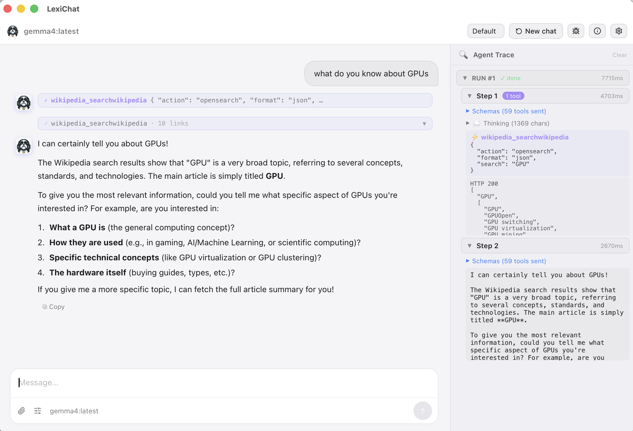
Task: Click inside the Message input field
Action: tap(223, 382)
